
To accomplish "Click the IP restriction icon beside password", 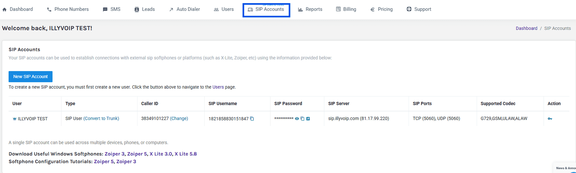I will pyautogui.click(x=308, y=119).
